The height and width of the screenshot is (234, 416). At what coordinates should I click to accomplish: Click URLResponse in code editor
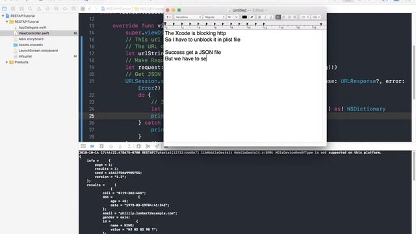358,81
